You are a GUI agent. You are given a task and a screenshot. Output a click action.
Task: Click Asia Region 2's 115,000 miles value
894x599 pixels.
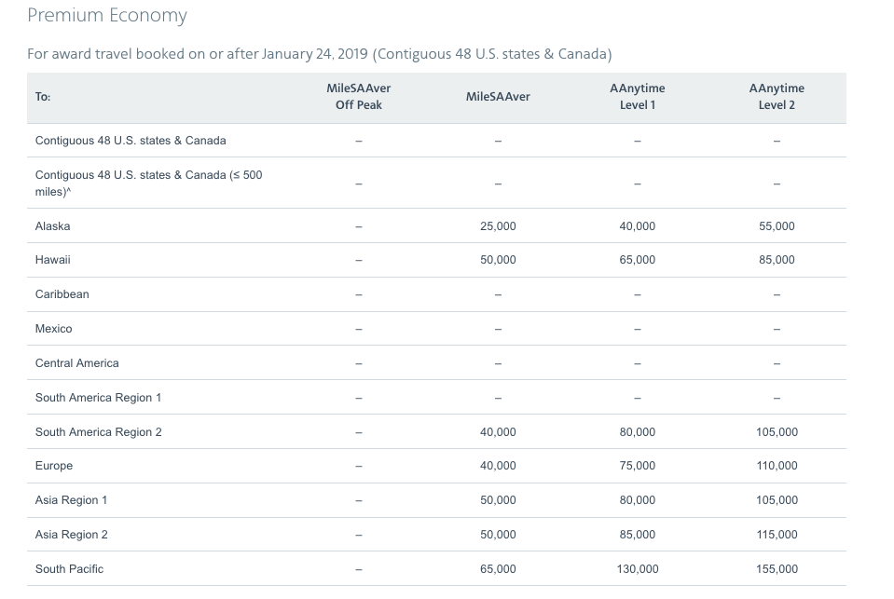tap(776, 535)
